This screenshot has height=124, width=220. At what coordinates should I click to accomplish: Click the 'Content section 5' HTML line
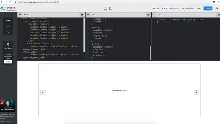pyautogui.click(x=49, y=38)
